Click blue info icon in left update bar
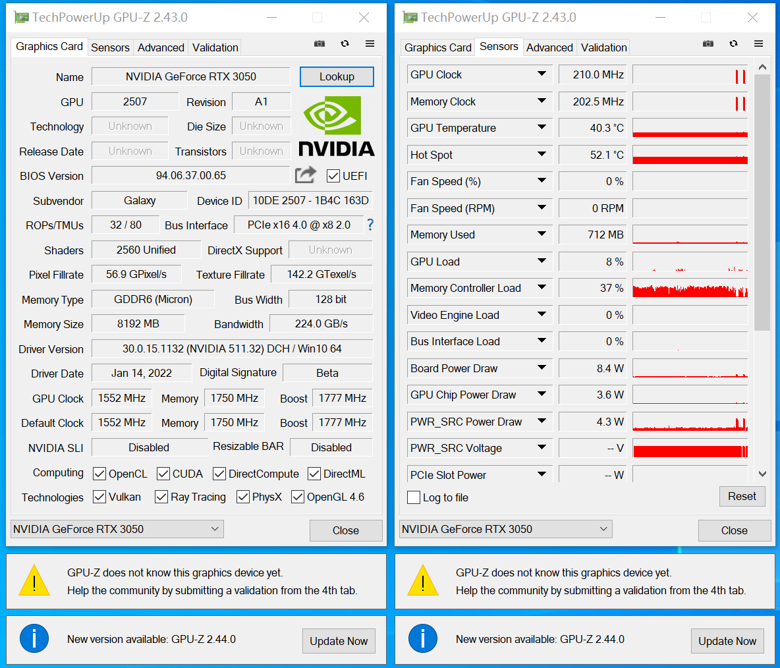The height and width of the screenshot is (668, 780). point(34,639)
